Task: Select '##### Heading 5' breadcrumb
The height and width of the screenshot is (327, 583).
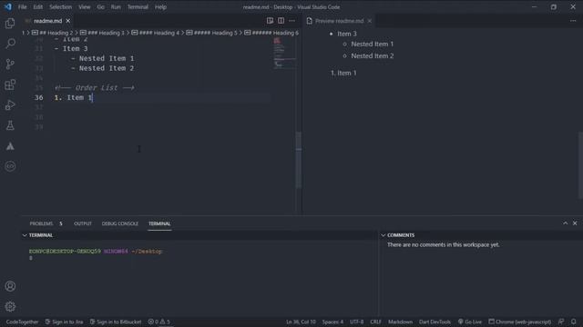Action: click(x=211, y=33)
